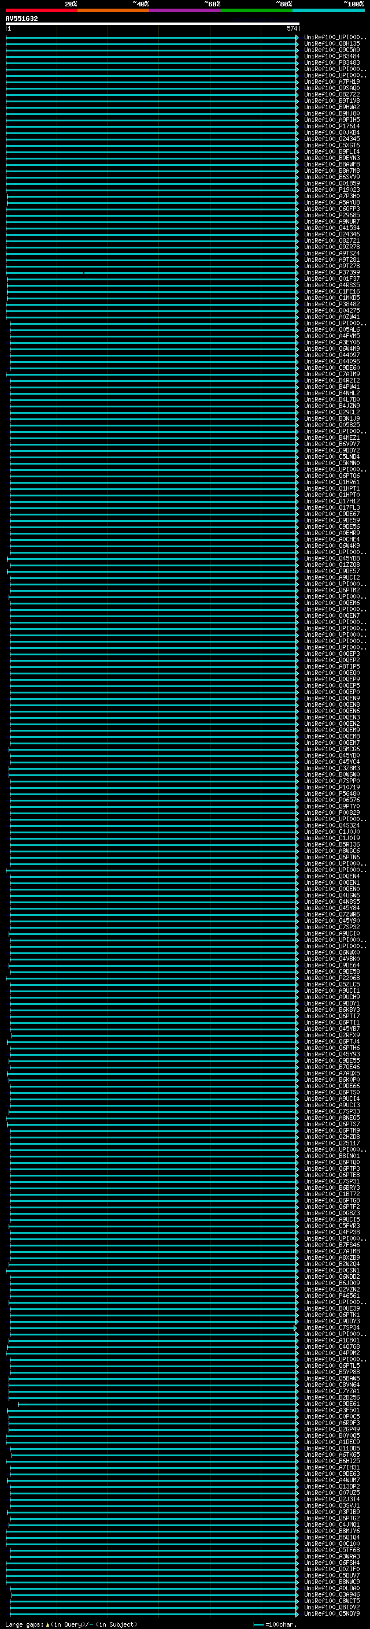The width and height of the screenshot is (370, 1629).
Task: Select label UniRef100_Q17H12
Action: (x=332, y=502)
